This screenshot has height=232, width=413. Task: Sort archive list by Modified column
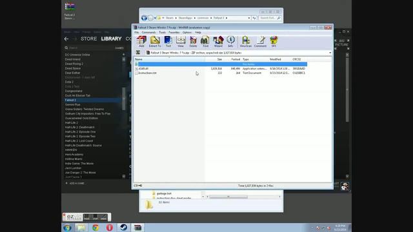pos(280,59)
